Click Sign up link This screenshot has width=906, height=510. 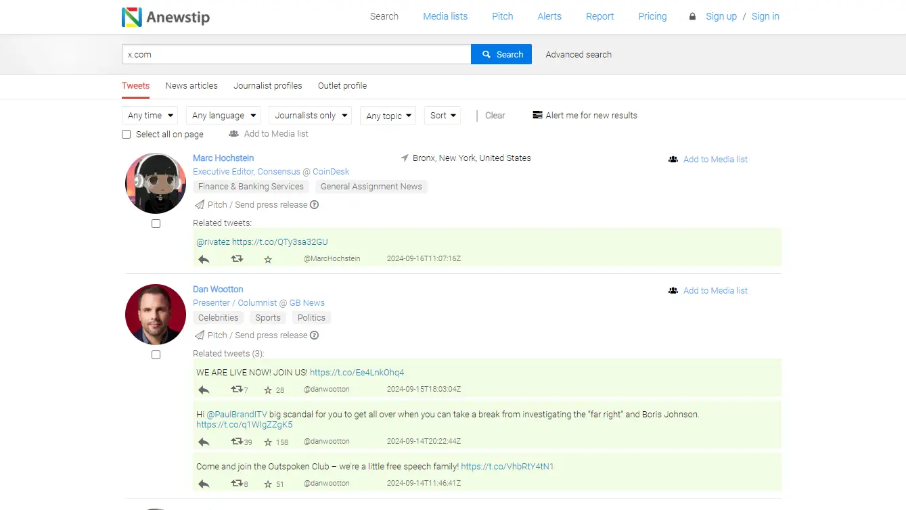(x=721, y=16)
